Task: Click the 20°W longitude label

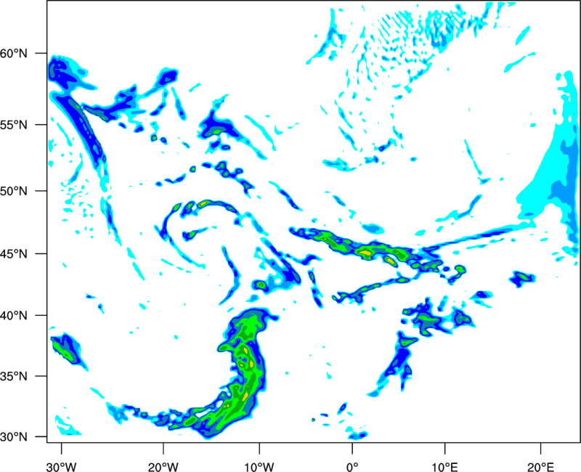Action: pos(163,467)
